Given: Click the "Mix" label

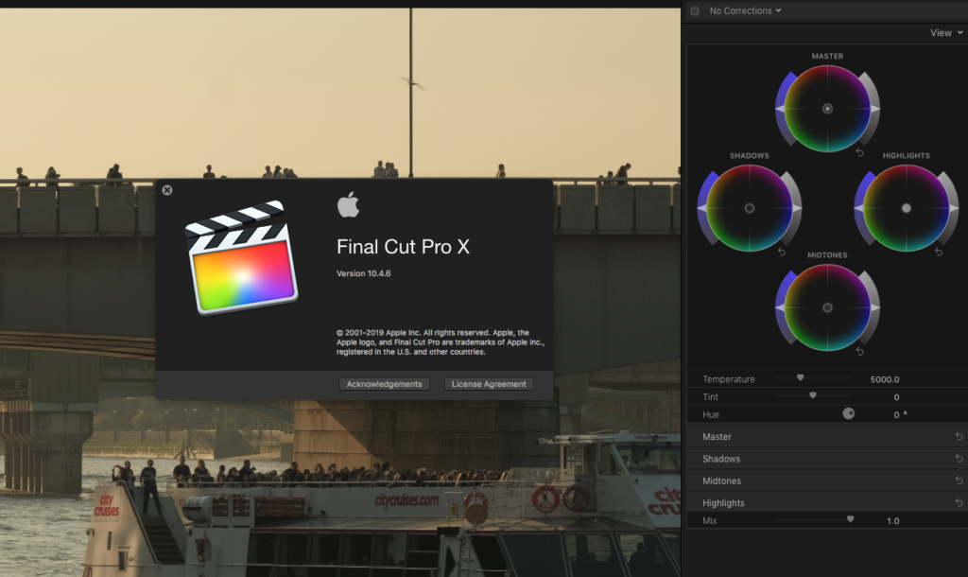Looking at the screenshot, I should coord(710,521).
